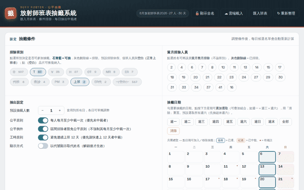Image resolution: width=304 pixels, height=190 pixels.
Task: Turn off the 公平原則 switch
Action: [x=43, y=120]
